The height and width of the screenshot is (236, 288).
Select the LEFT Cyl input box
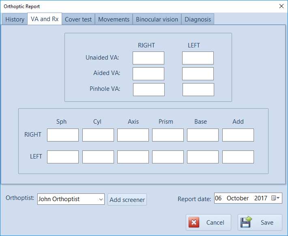point(98,157)
